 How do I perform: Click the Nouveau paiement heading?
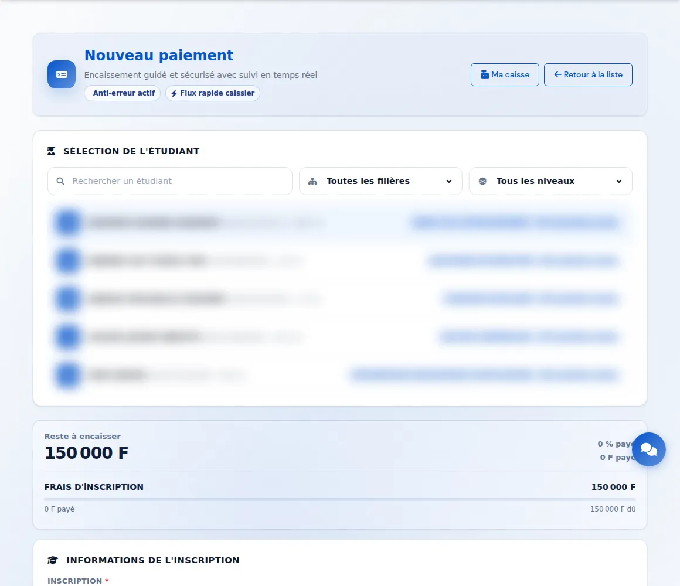(159, 55)
